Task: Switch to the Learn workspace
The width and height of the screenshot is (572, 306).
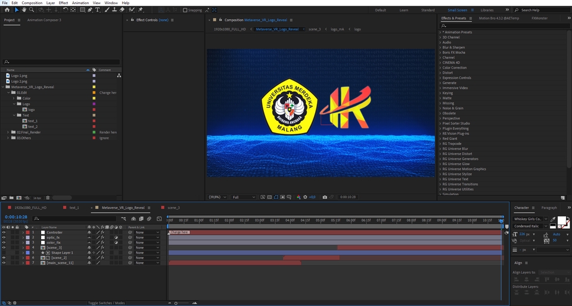Action: 404,10
